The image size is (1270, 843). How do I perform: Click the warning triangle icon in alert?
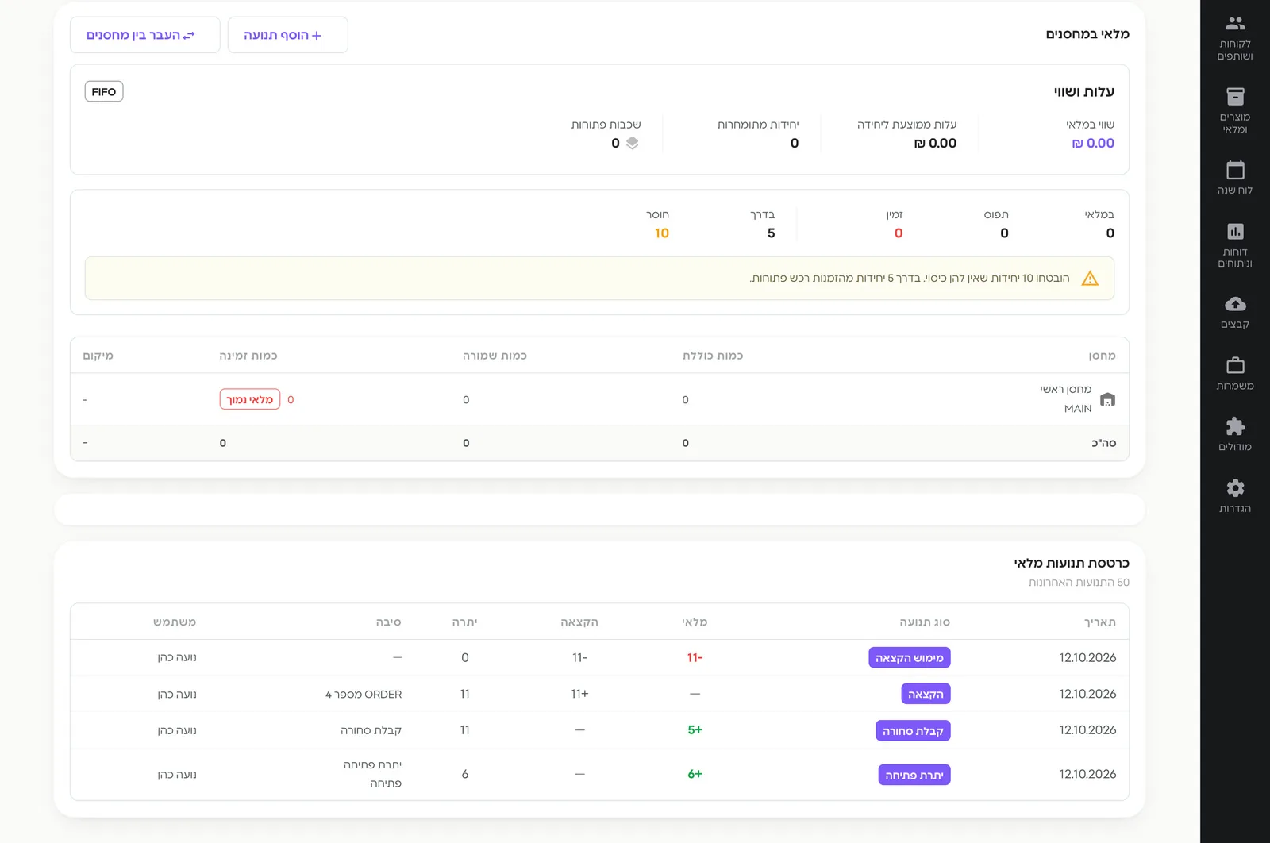(1090, 279)
